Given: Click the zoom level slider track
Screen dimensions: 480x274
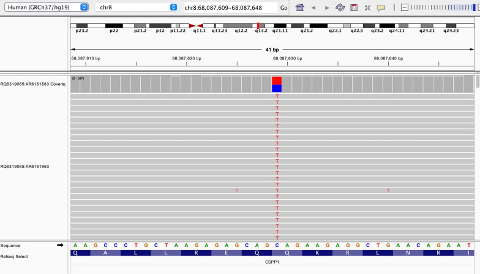Looking at the screenshot, I should point(441,7).
